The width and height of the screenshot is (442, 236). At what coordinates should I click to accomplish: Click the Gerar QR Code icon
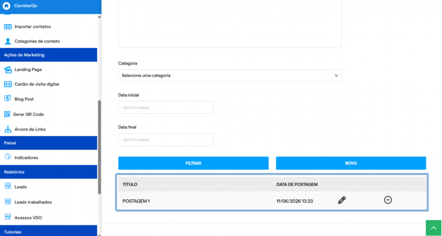(x=7, y=114)
